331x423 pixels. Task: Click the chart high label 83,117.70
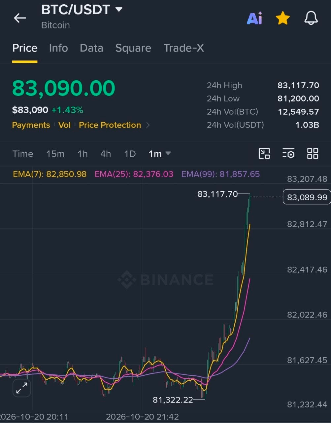(217, 194)
